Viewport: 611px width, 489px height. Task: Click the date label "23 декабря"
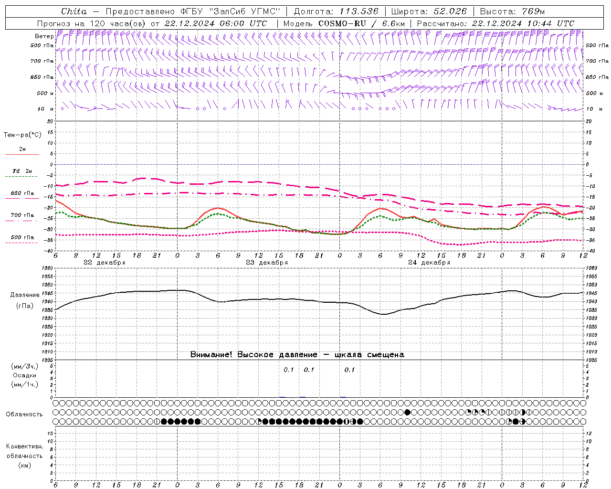[267, 263]
